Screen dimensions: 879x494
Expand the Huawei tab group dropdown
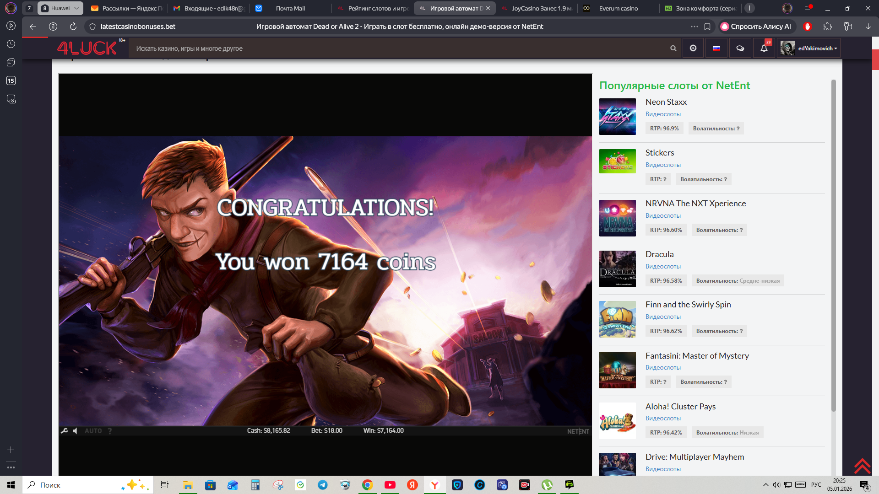click(x=77, y=8)
